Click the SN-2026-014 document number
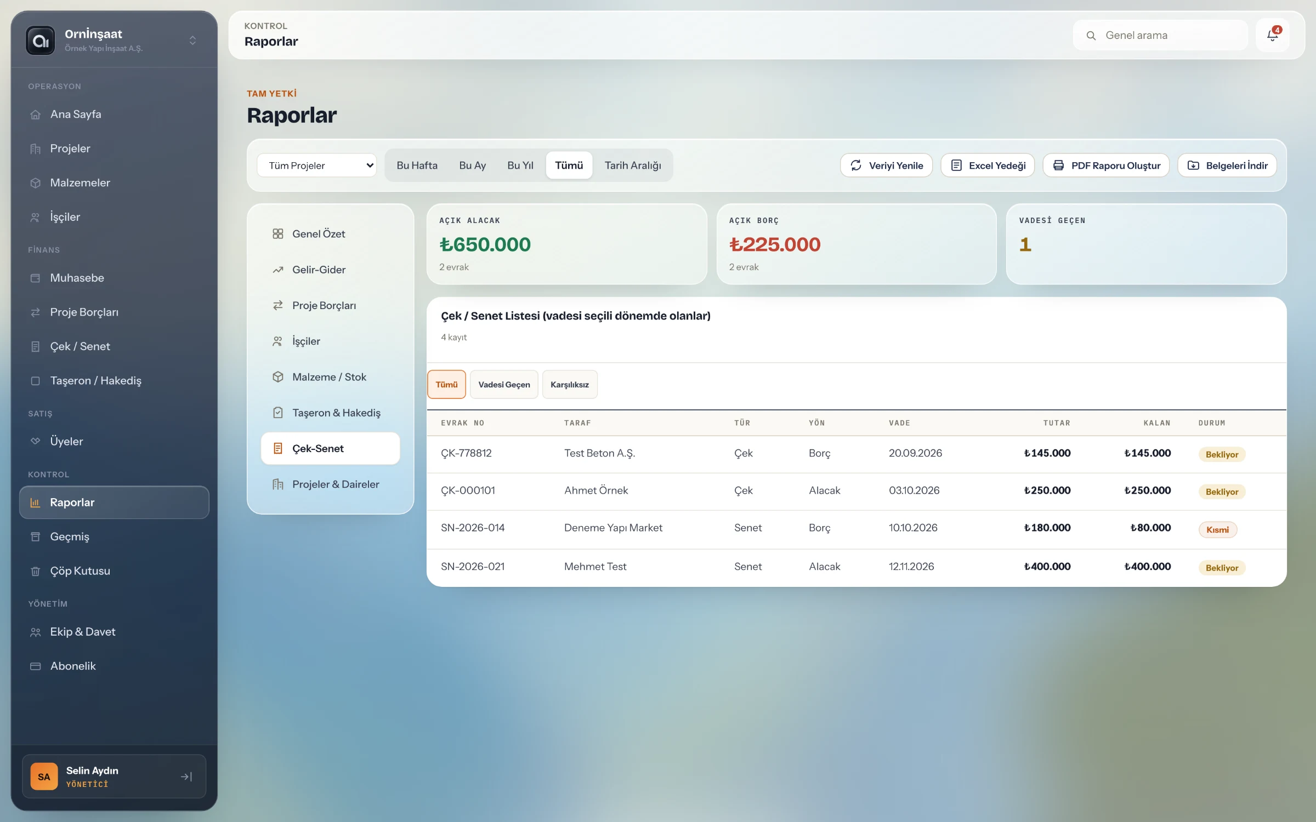1316x822 pixels. tap(473, 528)
